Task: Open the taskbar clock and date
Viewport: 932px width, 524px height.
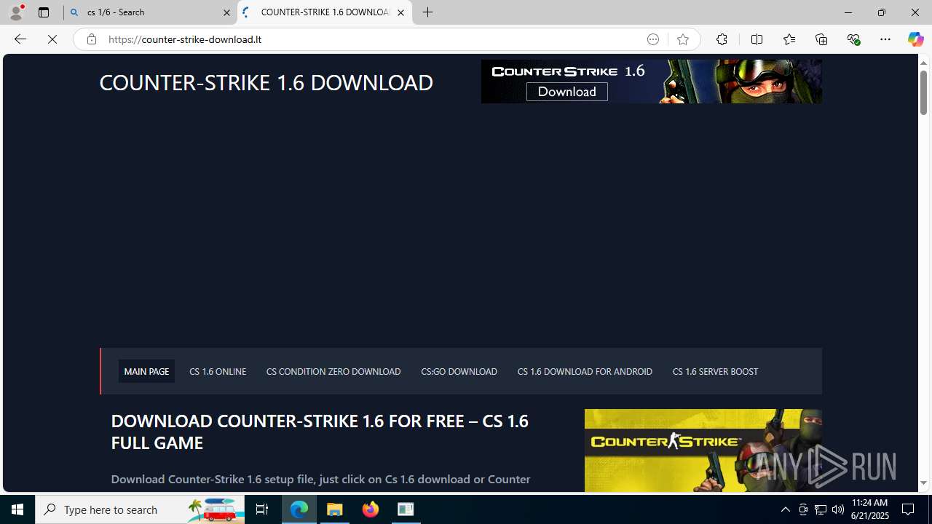Action: (x=870, y=509)
